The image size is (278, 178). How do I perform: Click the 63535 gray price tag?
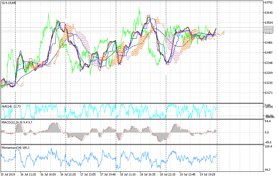coord(269,32)
